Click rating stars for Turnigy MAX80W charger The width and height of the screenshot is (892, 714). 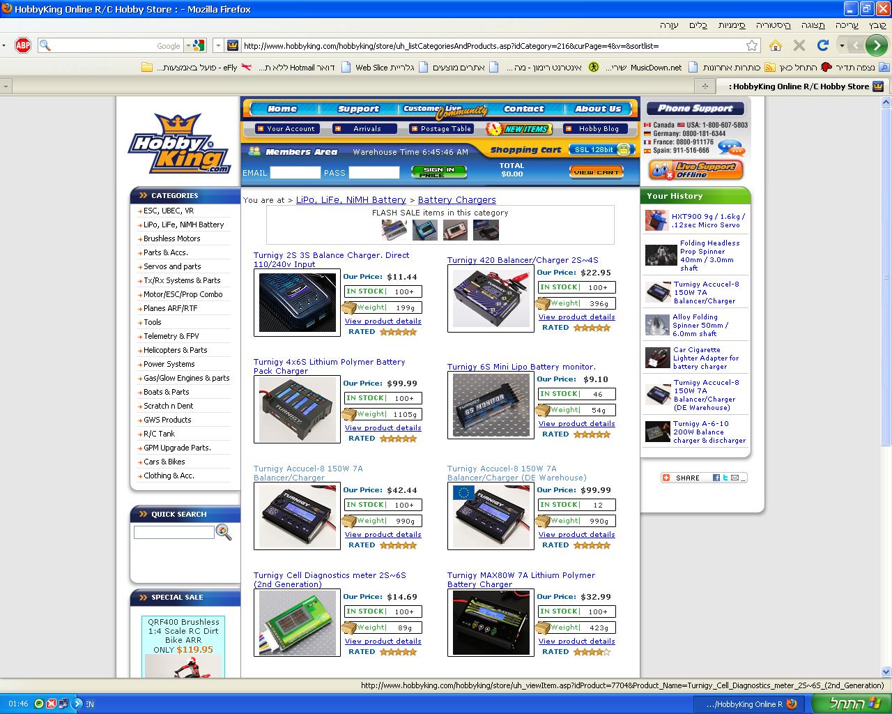[x=592, y=652]
